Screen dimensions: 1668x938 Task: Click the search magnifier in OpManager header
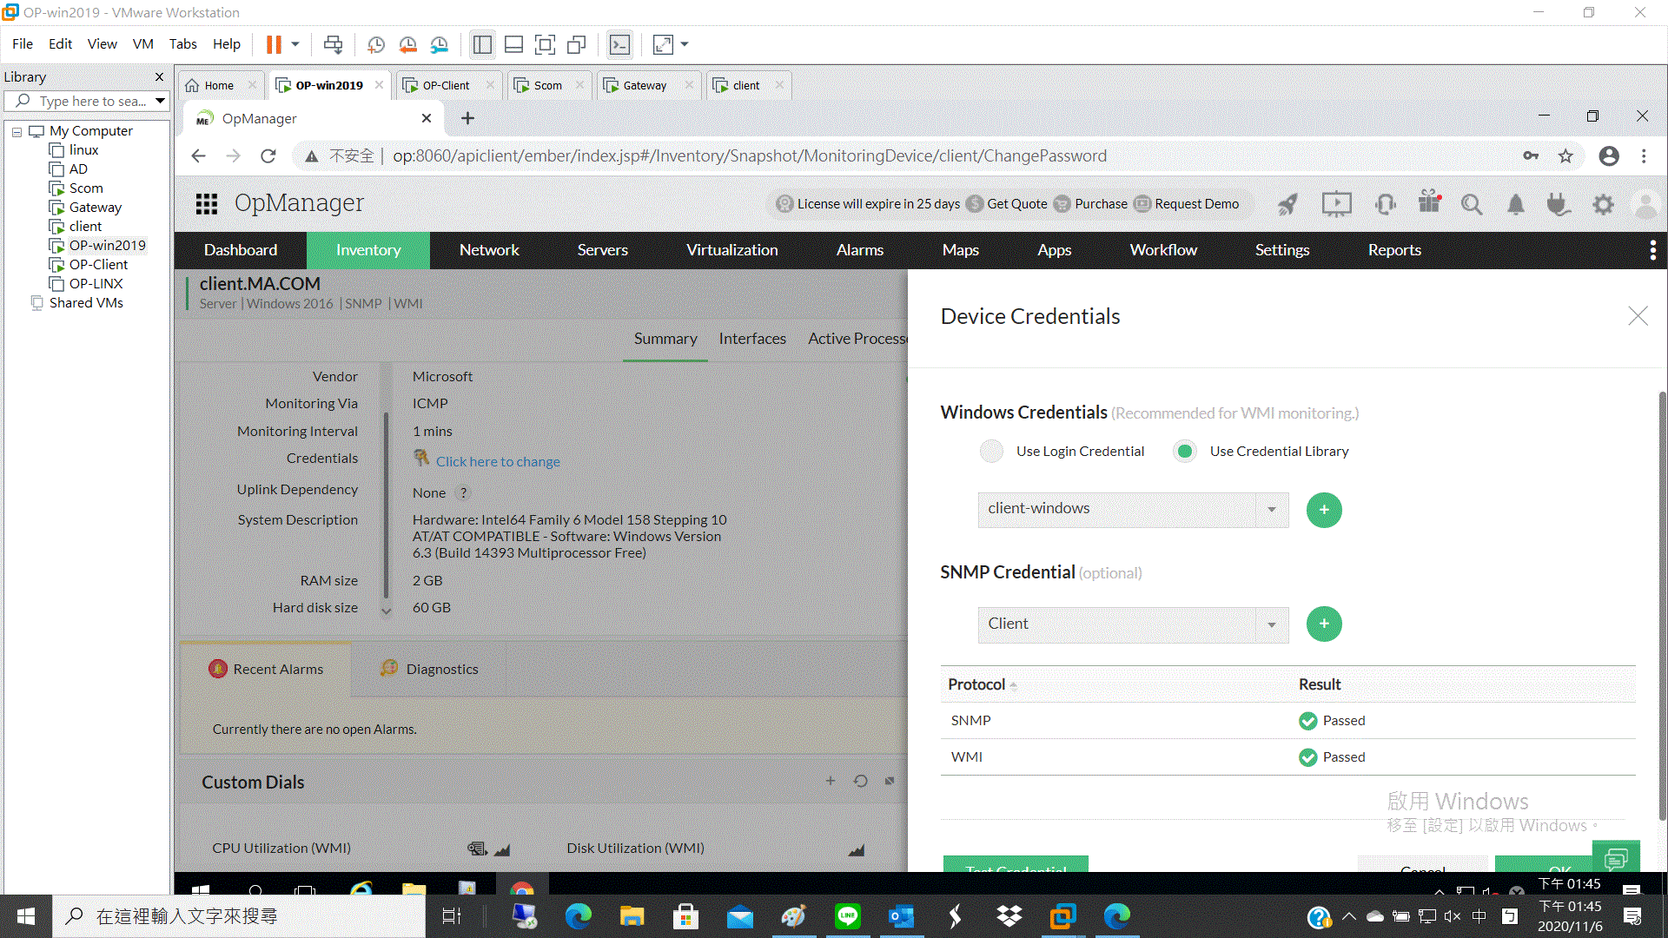[x=1471, y=204]
